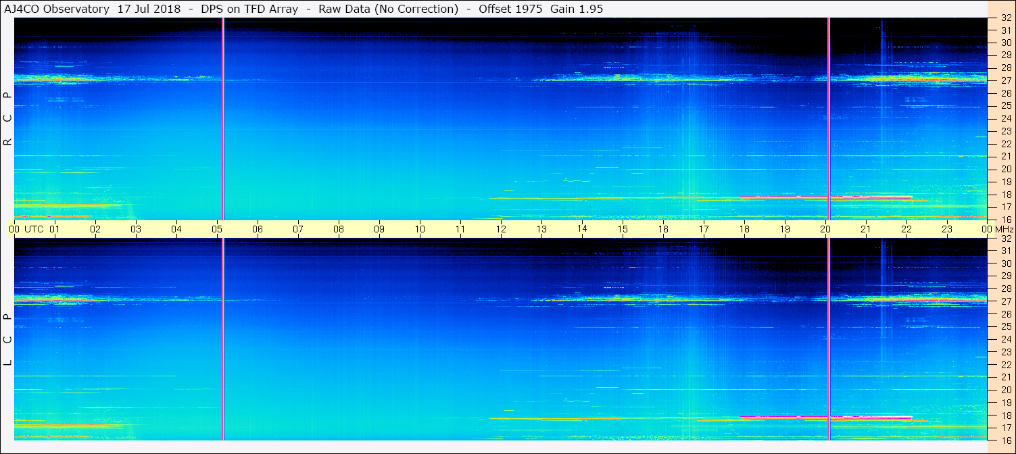
Task: Click the LCP panel label
Action: pos(7,340)
